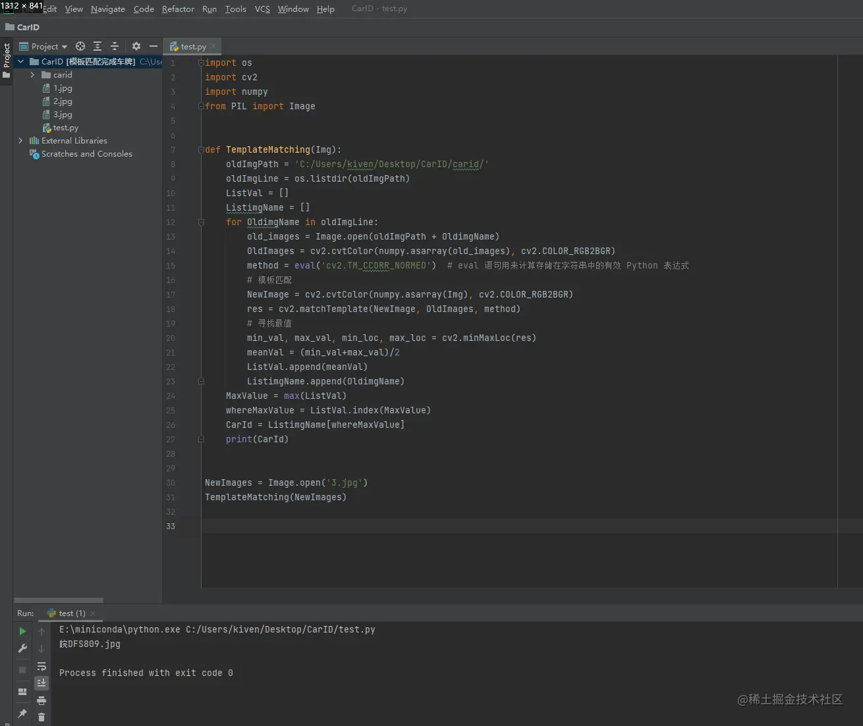863x726 pixels.
Task: Click print(CarId) statement on line 27
Action: 257,440
